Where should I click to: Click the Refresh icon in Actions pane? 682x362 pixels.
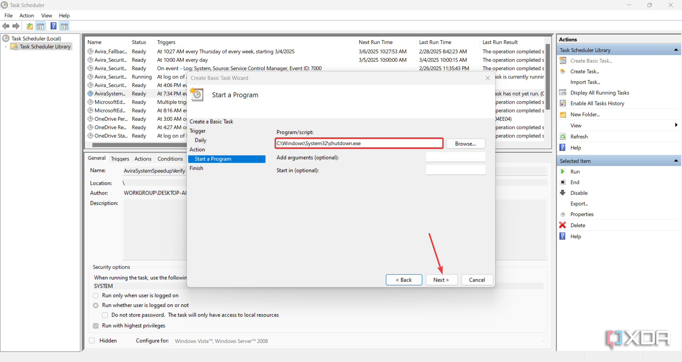pos(563,137)
